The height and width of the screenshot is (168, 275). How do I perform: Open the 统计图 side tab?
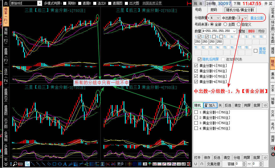pyautogui.click(x=273, y=25)
